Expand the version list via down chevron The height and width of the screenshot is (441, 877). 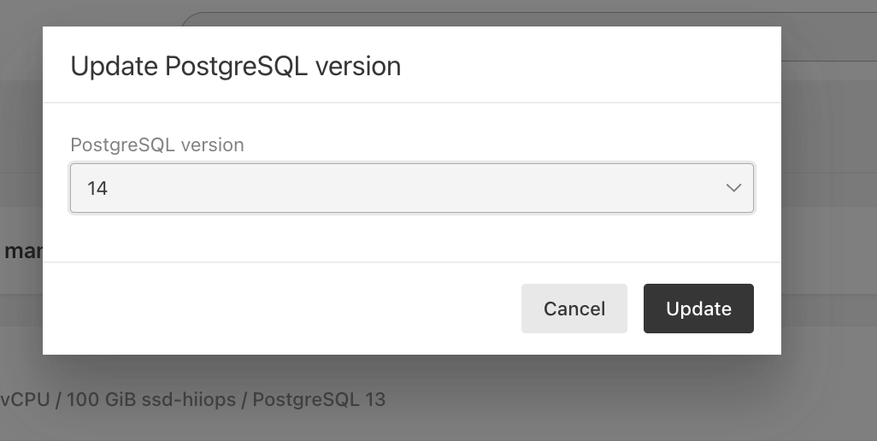pos(733,188)
